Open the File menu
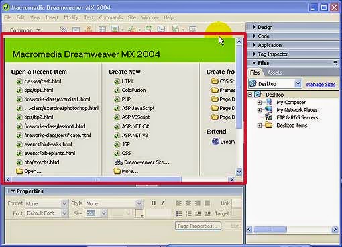The width and height of the screenshot is (342, 247). pyautogui.click(x=8, y=17)
